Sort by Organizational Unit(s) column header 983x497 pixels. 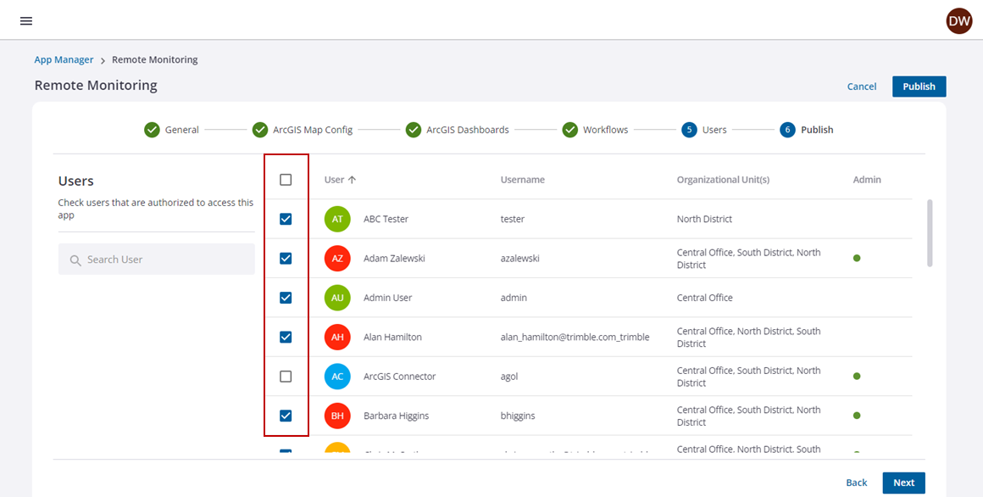[x=722, y=180]
